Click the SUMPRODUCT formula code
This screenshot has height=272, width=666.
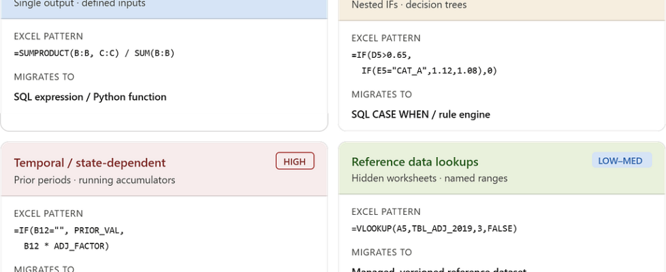point(94,53)
